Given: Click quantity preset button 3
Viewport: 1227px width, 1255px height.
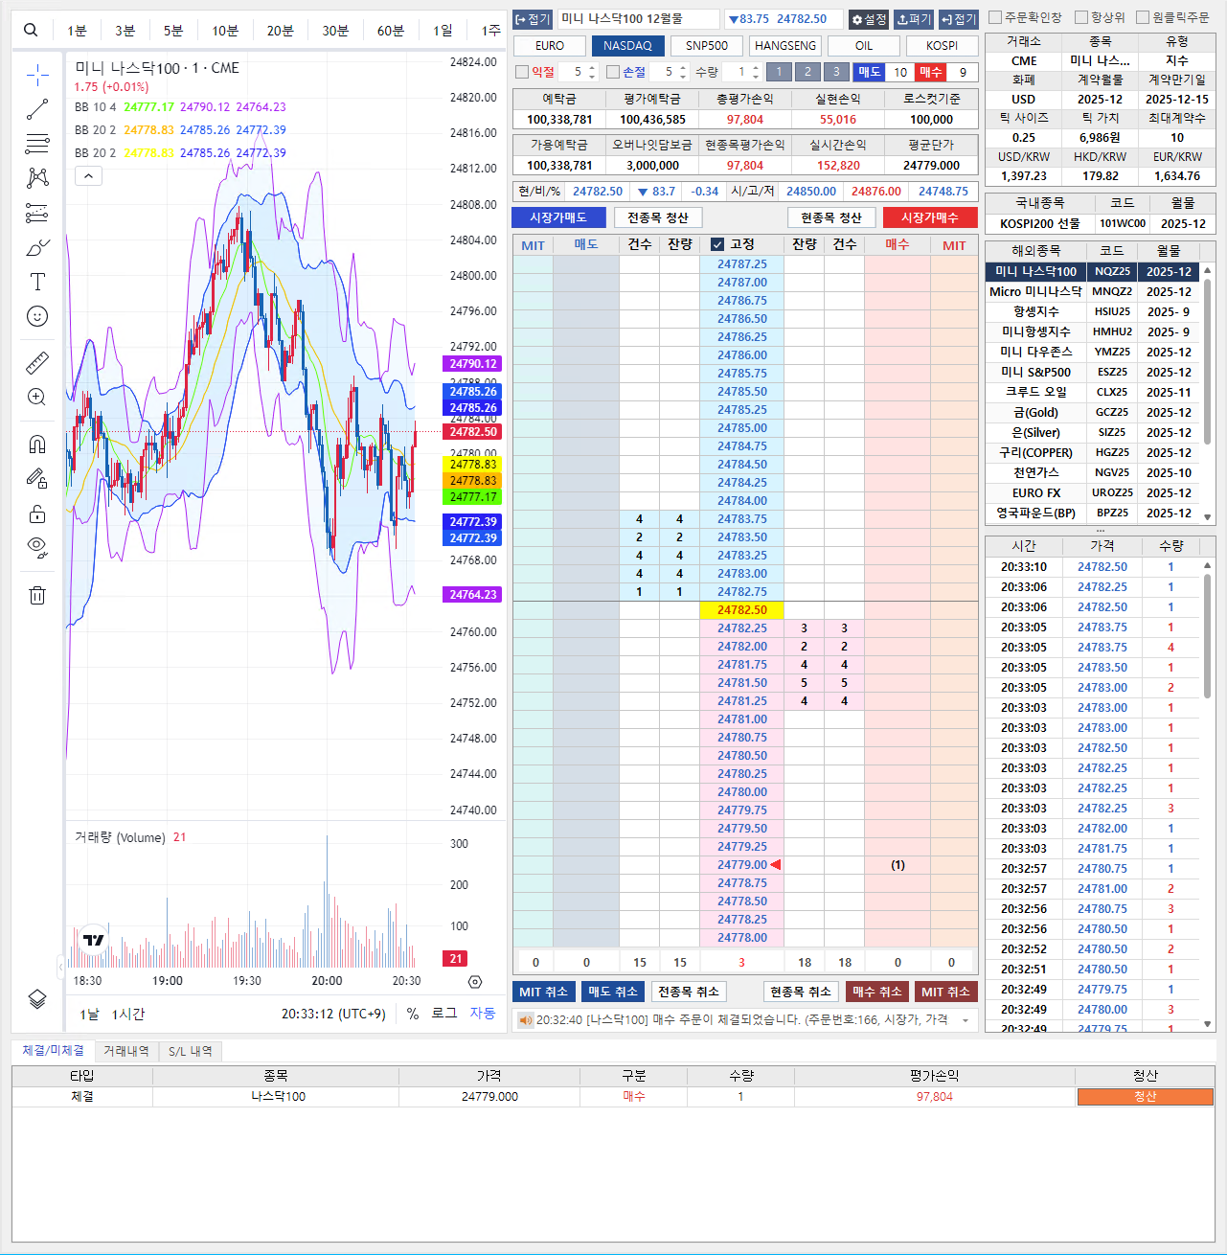Looking at the screenshot, I should pos(836,72).
